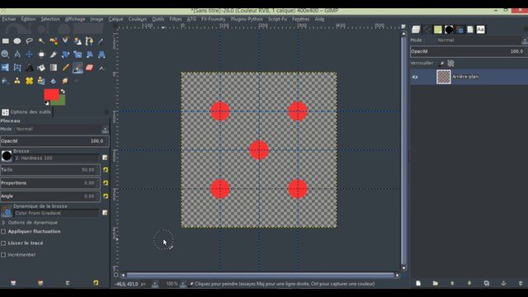Open the tool options tab configuration menu
This screenshot has width=528, height=297.
pyautogui.click(x=106, y=112)
